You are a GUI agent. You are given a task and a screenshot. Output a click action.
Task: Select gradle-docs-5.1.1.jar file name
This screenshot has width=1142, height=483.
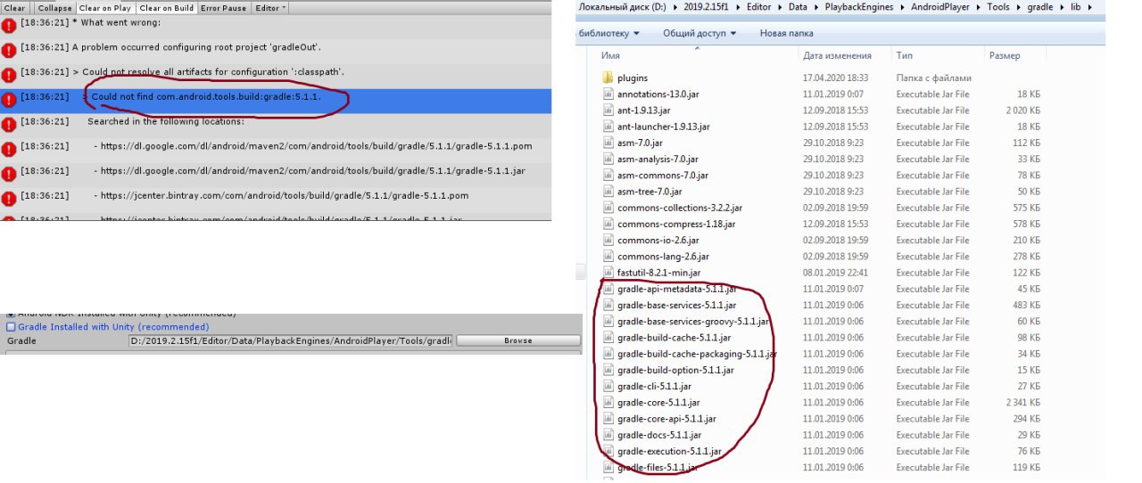[x=658, y=435]
